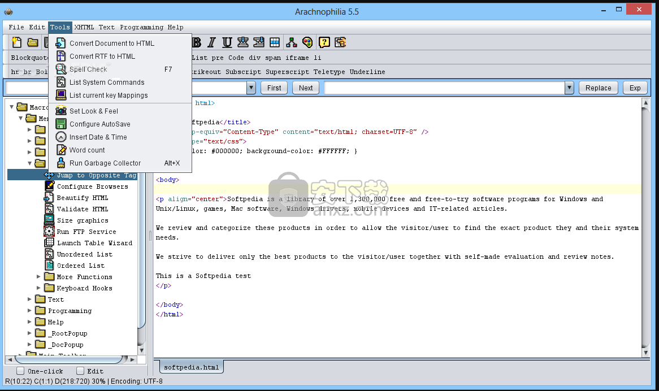Click the span toolbar button
The height and width of the screenshot is (391, 659).
273,58
